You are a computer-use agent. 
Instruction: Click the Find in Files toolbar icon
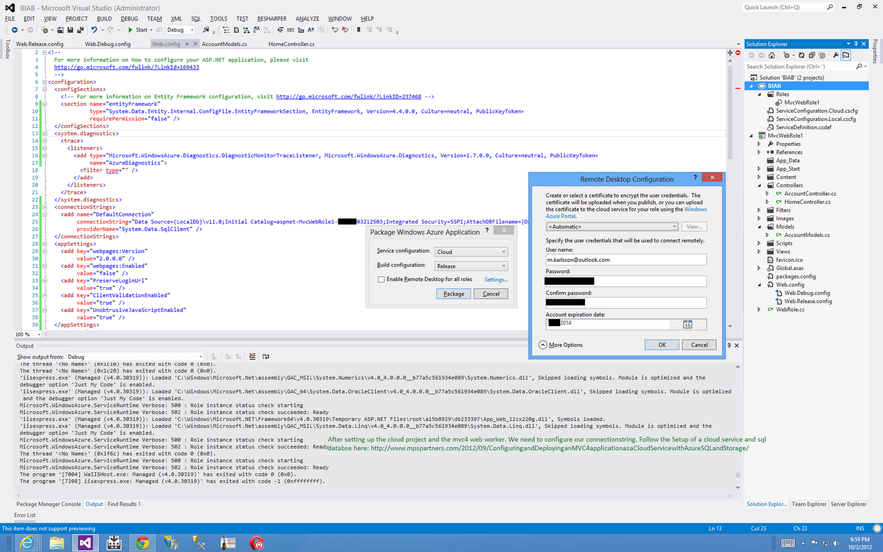pos(206,30)
